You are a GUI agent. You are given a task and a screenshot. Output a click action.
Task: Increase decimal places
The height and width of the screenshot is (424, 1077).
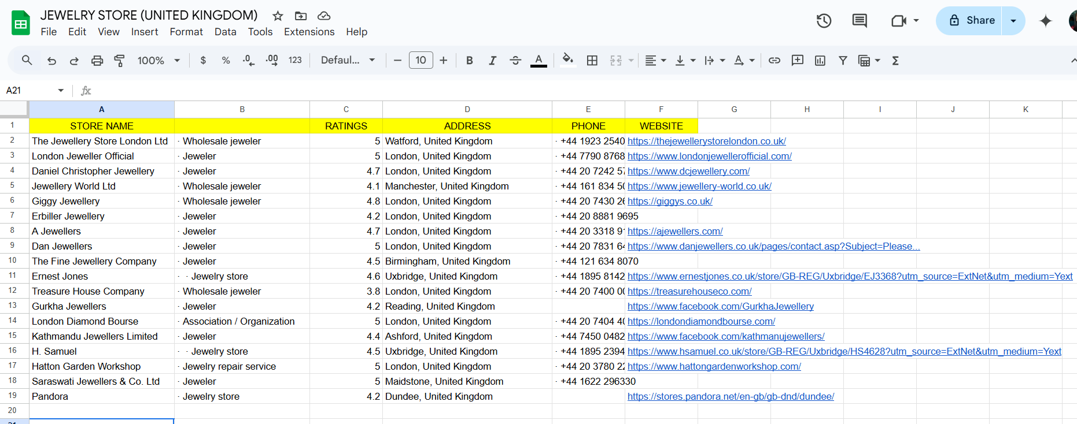(x=272, y=60)
